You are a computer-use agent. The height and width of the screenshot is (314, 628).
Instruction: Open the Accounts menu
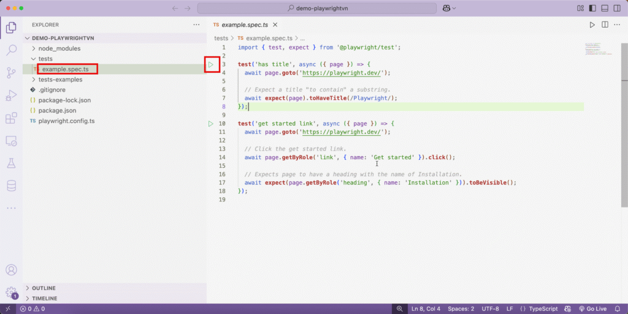pos(11,270)
